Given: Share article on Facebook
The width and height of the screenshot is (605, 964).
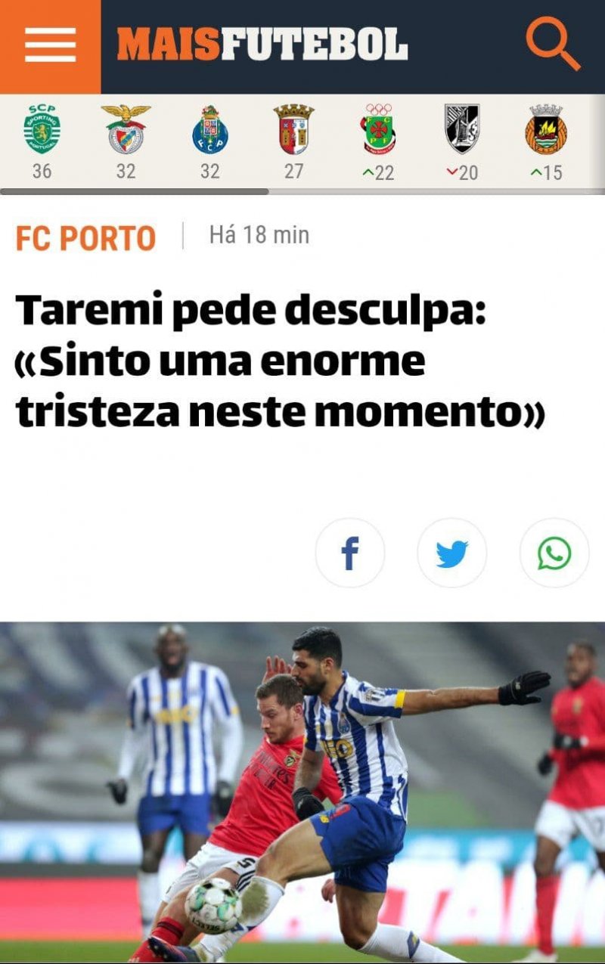Looking at the screenshot, I should point(350,553).
